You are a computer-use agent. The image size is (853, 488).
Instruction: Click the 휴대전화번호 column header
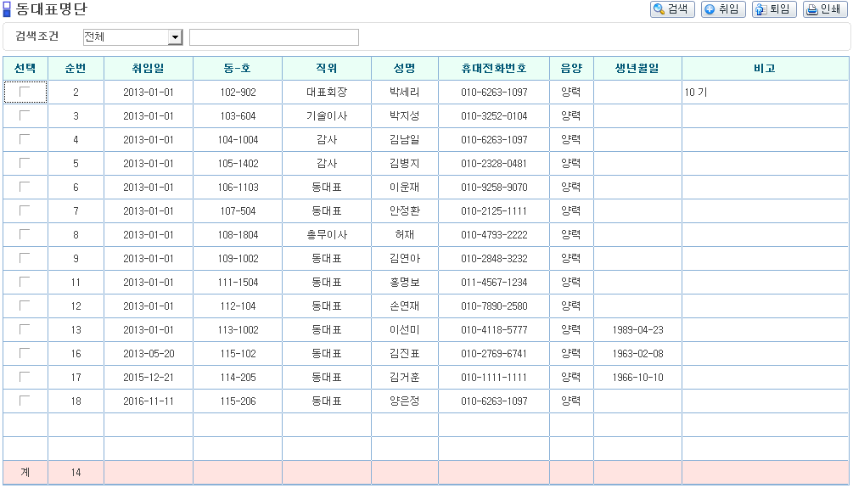click(494, 68)
